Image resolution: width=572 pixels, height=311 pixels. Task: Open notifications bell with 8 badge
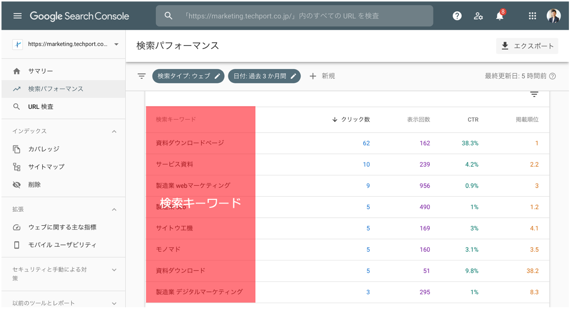500,15
